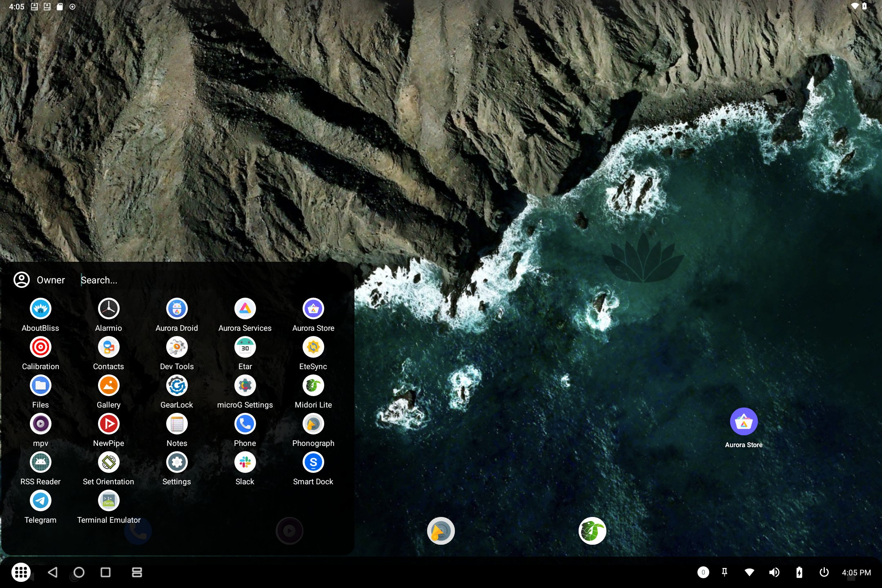Viewport: 882px width, 588px height.
Task: Open GearLock
Action: click(x=176, y=385)
